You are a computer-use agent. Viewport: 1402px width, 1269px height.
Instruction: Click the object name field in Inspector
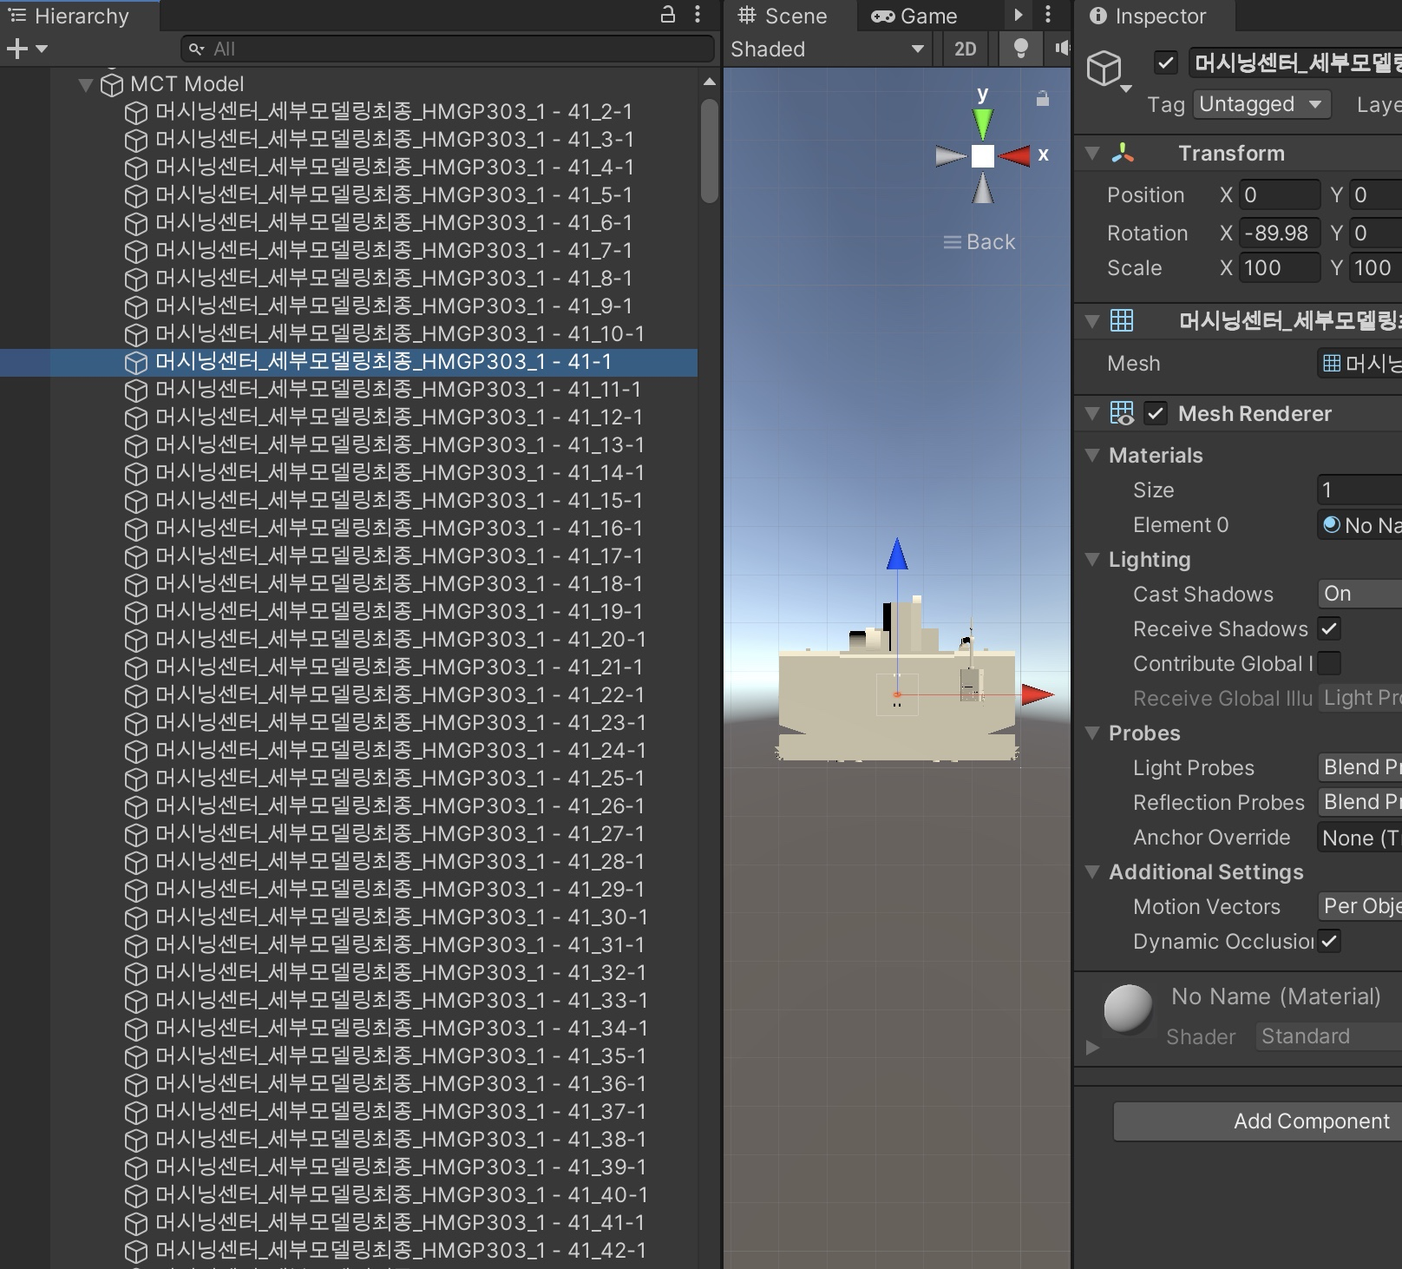click(1295, 62)
